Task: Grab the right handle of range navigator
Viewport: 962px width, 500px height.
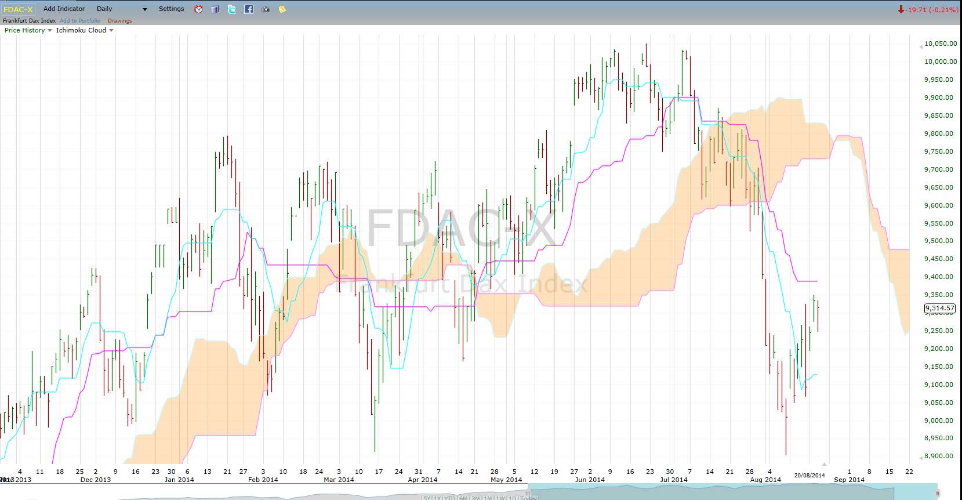Action: pyautogui.click(x=937, y=494)
